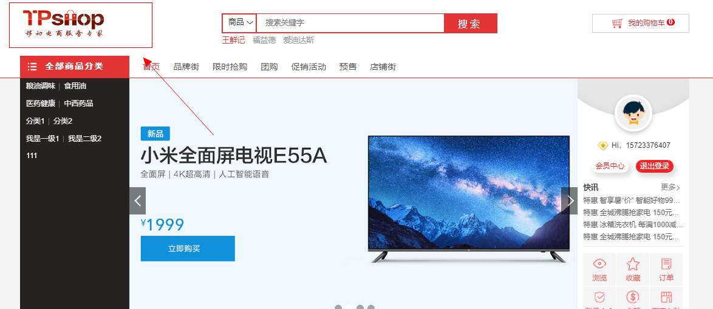This screenshot has width=713, height=309.
Task: Click the eye browsing history icon
Action: (600, 264)
